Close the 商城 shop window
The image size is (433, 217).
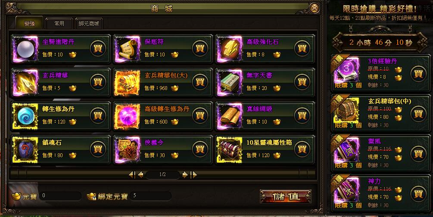tap(314, 8)
